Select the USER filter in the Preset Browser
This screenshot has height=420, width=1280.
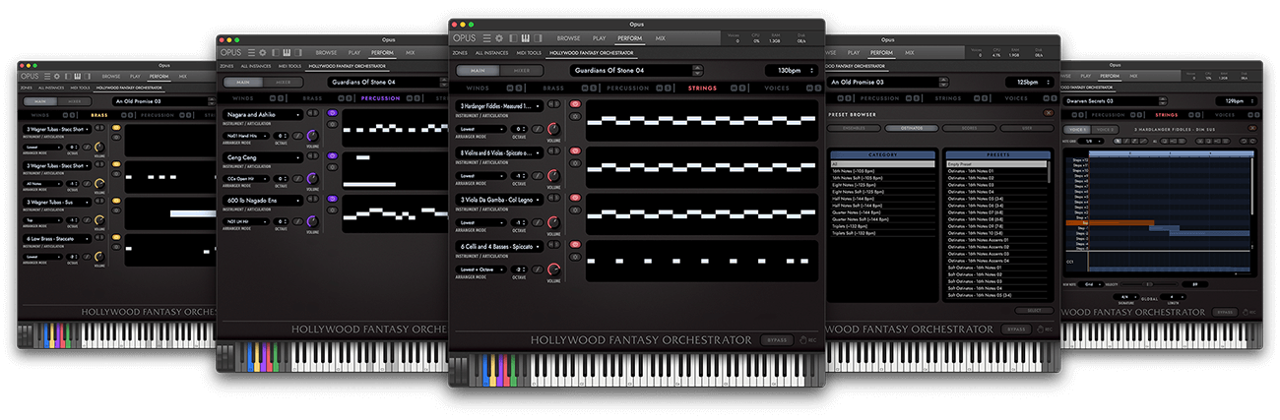pos(1026,128)
